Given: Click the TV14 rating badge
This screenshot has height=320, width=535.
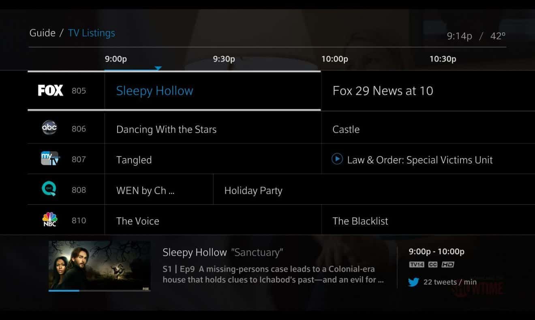Looking at the screenshot, I should pos(416,265).
